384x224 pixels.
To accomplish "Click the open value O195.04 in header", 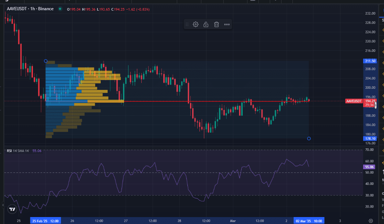I will coord(74,9).
